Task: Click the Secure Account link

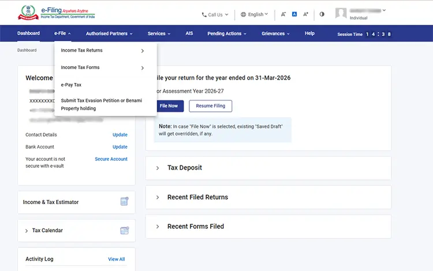Action: pyautogui.click(x=111, y=159)
